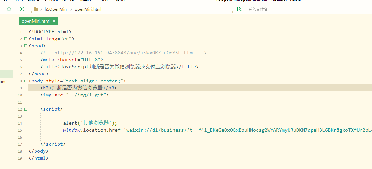Click the openMini.html breadcrumb item
The width and height of the screenshot is (372, 169).
click(x=88, y=9)
